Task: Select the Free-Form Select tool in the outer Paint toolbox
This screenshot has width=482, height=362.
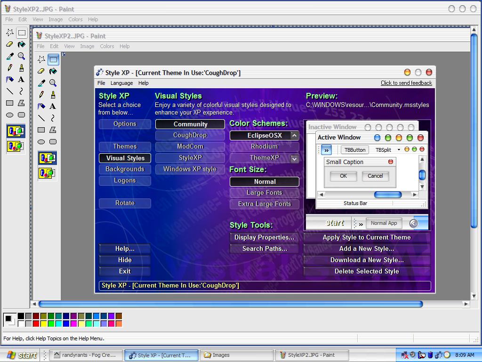Action: tap(10, 33)
